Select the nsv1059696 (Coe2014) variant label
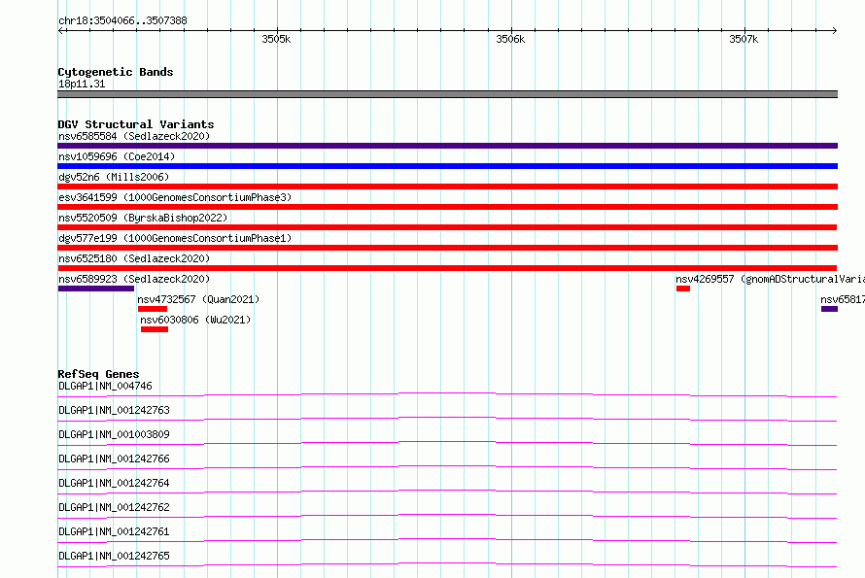 (117, 156)
